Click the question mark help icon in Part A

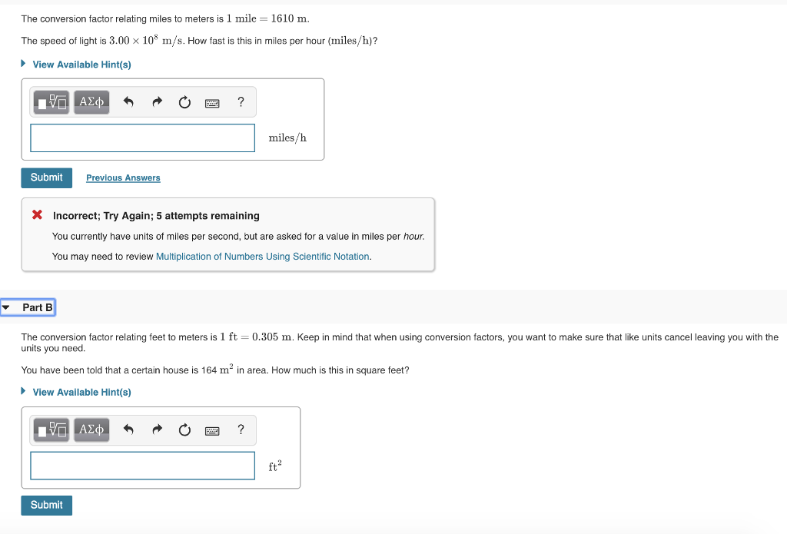click(241, 101)
